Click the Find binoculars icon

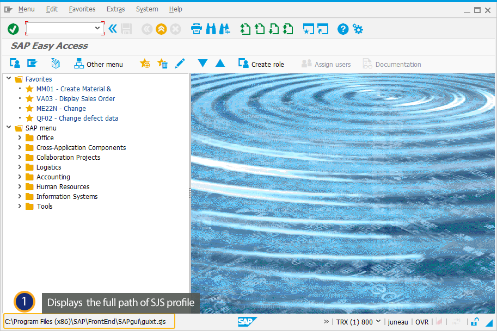click(x=211, y=29)
